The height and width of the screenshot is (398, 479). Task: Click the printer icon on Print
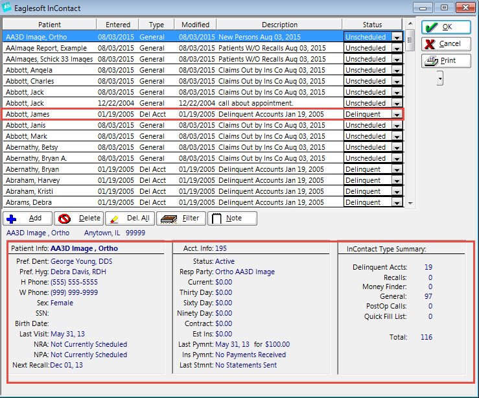(431, 61)
